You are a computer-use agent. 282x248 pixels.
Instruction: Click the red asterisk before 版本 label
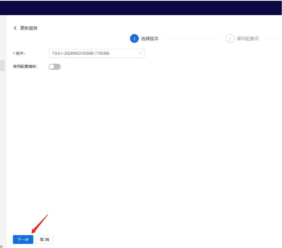[13, 53]
